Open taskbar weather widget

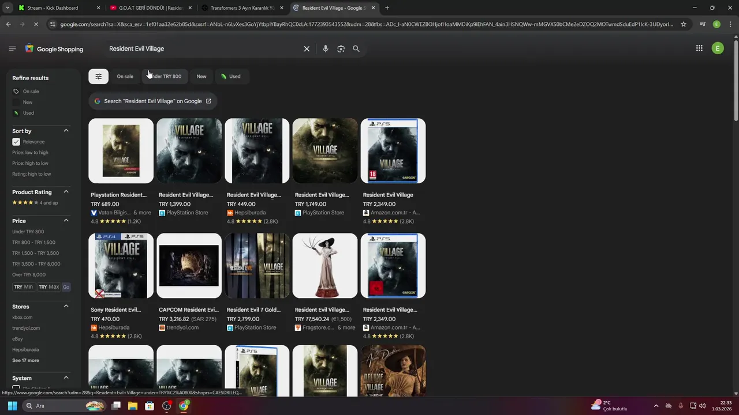(609, 406)
